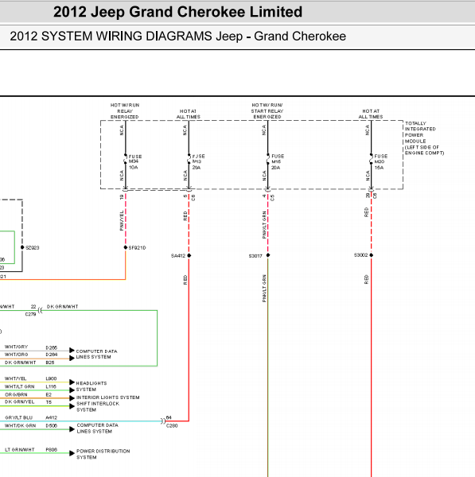The image size is (475, 477).
Task: Click splice label 'S3017'
Action: pos(255,256)
